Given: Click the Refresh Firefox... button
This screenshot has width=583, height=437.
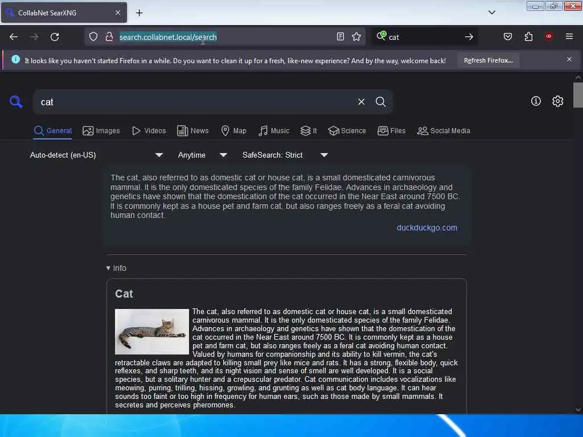Looking at the screenshot, I should click(x=488, y=60).
